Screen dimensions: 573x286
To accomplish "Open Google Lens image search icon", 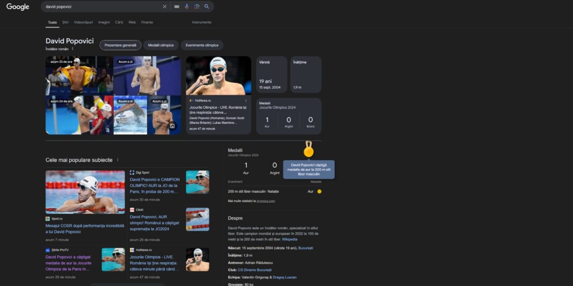I will tap(197, 7).
